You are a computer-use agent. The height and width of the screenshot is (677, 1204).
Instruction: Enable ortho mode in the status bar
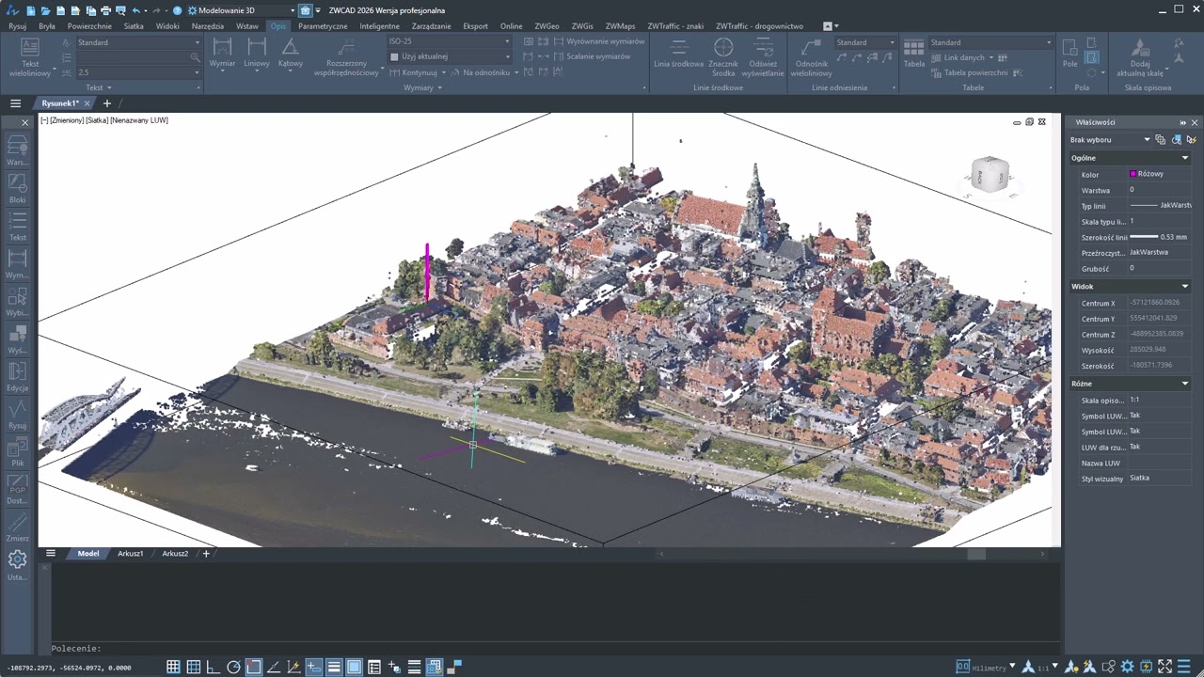tap(214, 667)
